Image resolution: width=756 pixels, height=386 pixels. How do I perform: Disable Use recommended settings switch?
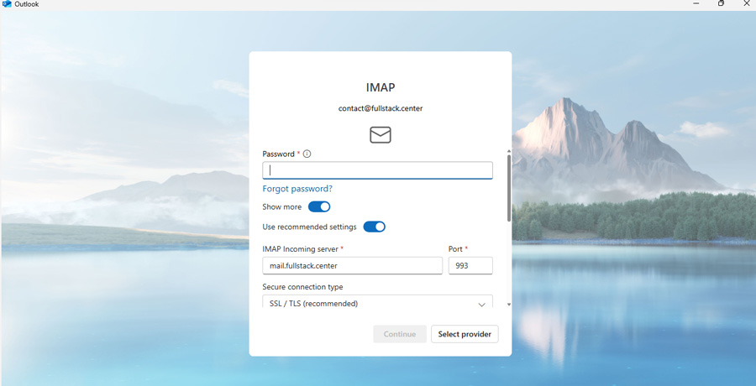[x=374, y=227]
